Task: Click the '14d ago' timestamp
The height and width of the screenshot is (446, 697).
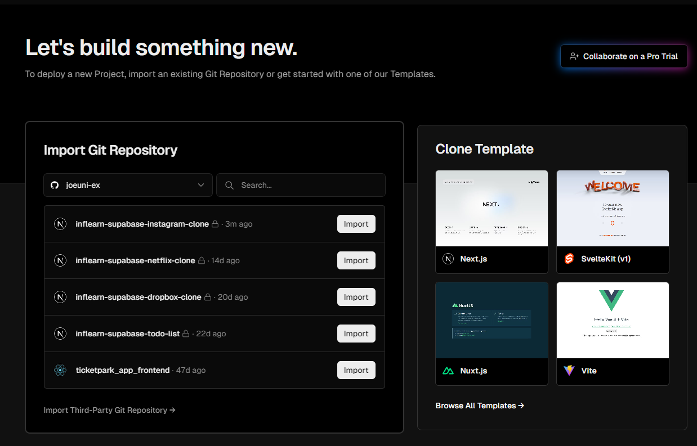Action: click(225, 260)
